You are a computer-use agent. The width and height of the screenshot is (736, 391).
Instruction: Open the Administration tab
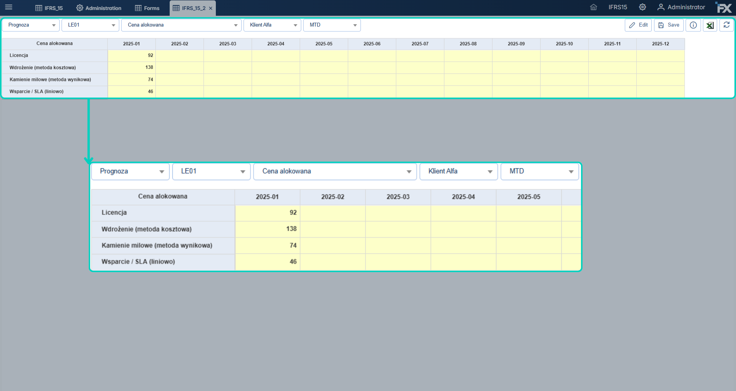tap(99, 8)
